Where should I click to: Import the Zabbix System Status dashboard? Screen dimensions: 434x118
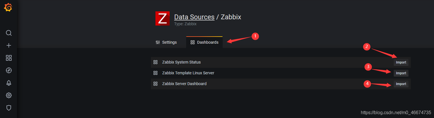click(x=401, y=62)
